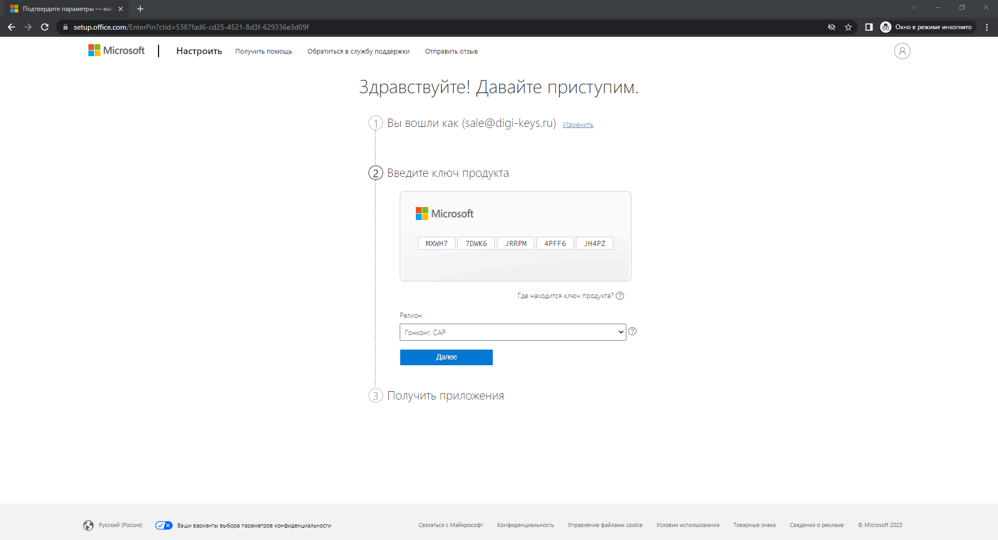Click Условия использования footer link
Image resolution: width=998 pixels, height=540 pixels.
point(688,525)
